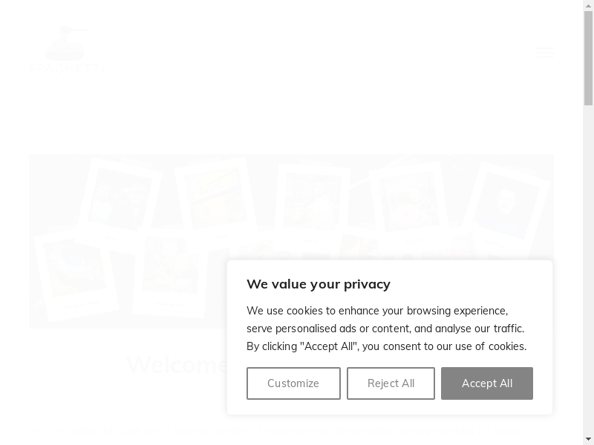Open the hamburger navigation menu
This screenshot has width=594, height=445.
point(544,53)
